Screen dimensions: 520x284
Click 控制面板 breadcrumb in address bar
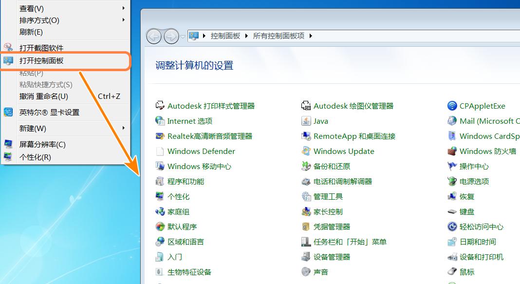225,36
